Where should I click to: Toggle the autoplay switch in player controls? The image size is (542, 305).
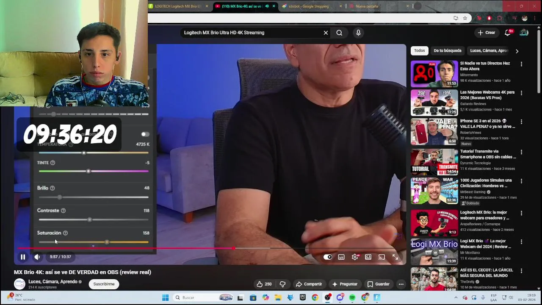tap(328, 257)
